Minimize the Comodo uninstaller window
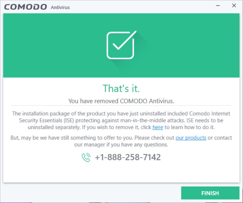The width and height of the screenshot is (243, 203). 218,5
